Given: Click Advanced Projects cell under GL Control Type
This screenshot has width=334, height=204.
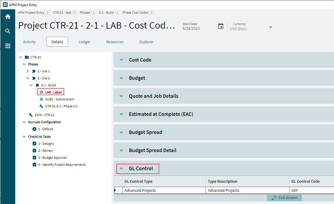Looking at the screenshot, I should 164,190.
